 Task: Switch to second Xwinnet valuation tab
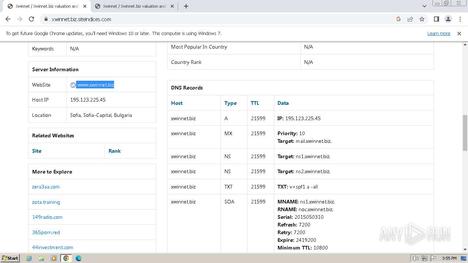pos(134,6)
